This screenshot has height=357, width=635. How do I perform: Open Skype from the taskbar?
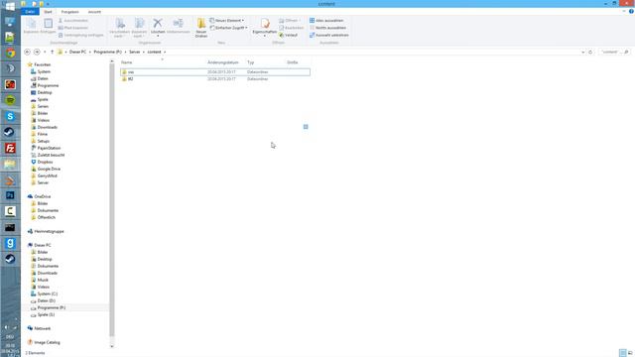[10, 116]
